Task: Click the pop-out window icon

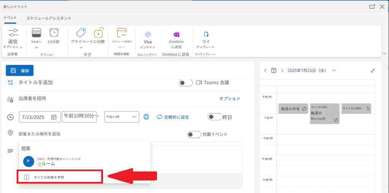Action: tap(372, 7)
